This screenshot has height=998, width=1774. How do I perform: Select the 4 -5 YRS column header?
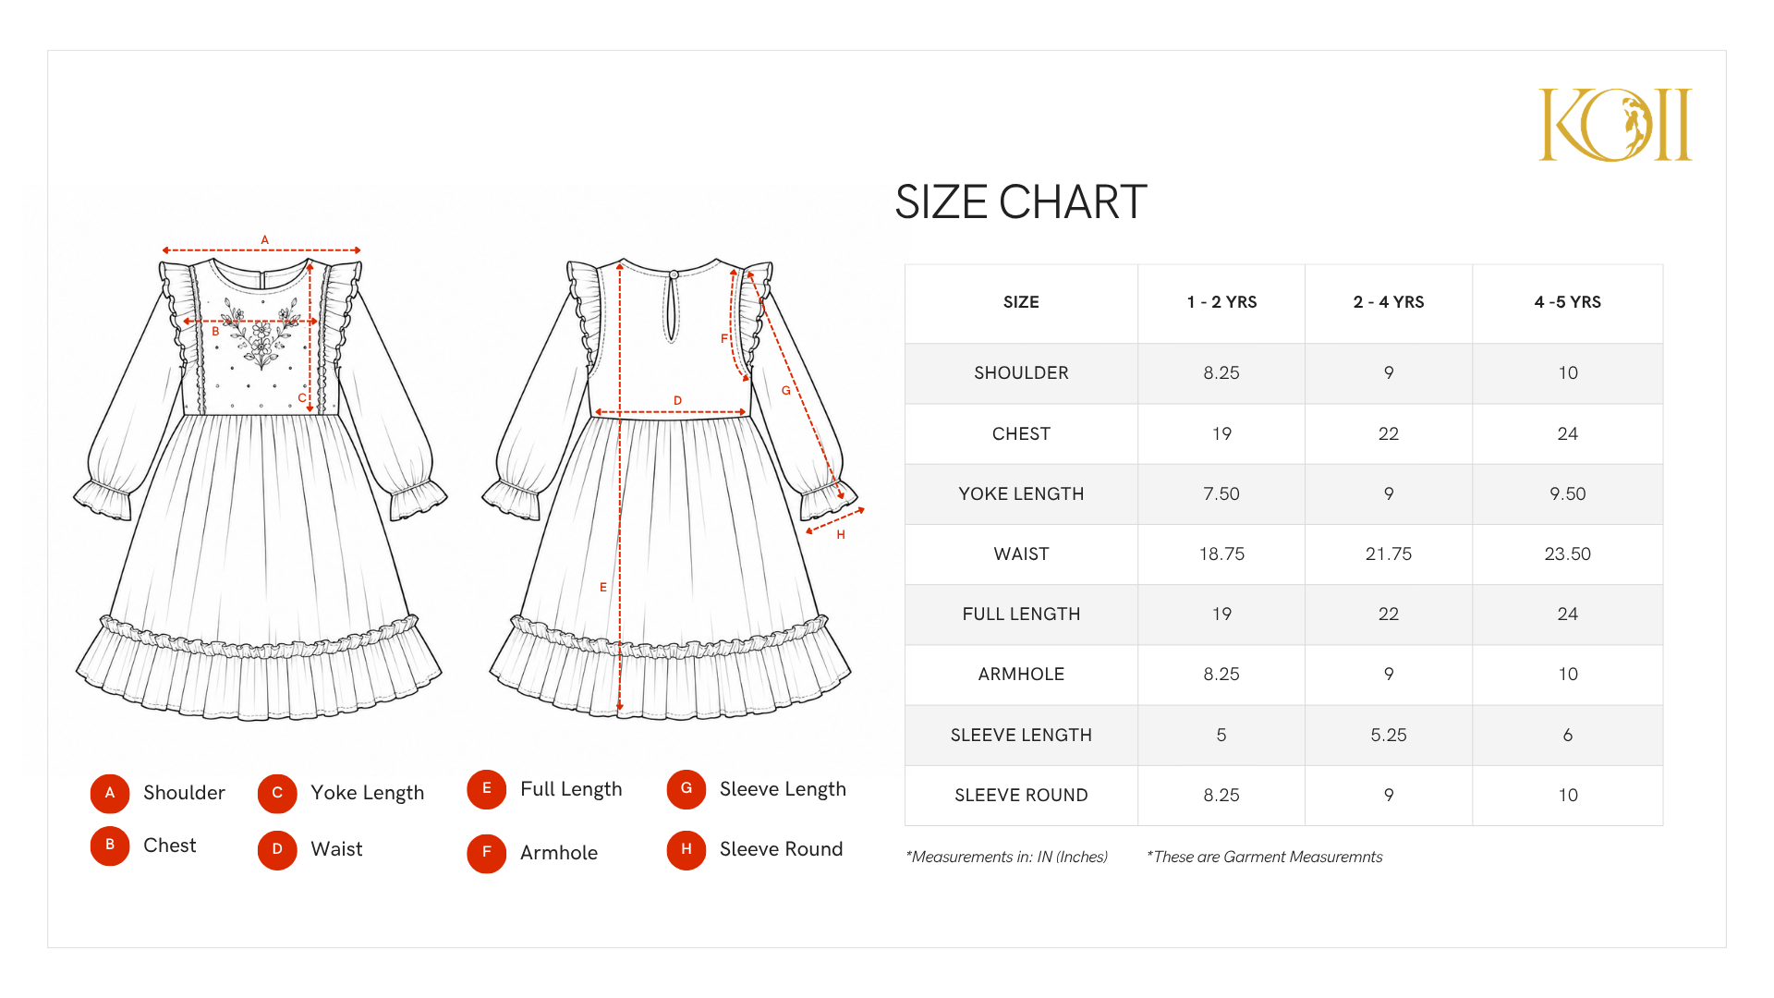coord(1568,302)
